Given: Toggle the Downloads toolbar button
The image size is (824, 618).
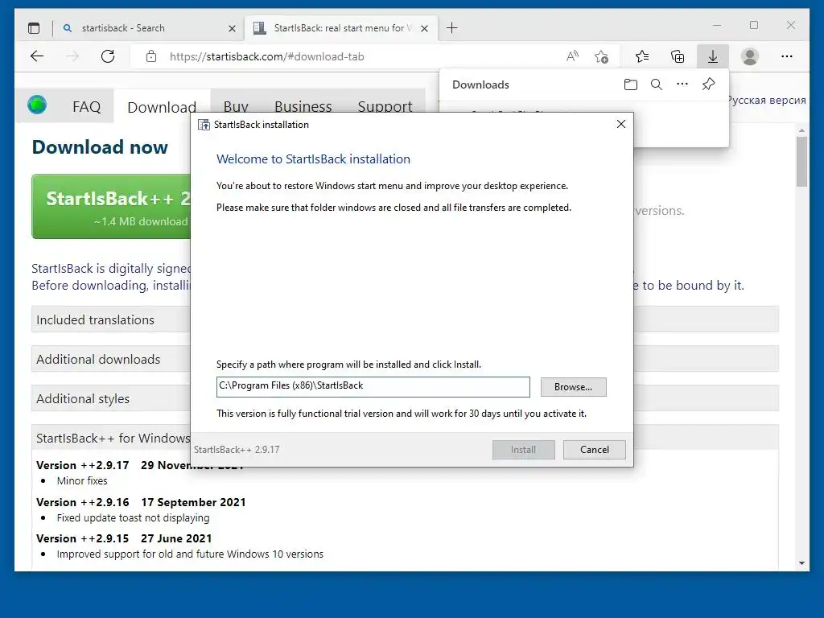Looking at the screenshot, I should tap(713, 56).
